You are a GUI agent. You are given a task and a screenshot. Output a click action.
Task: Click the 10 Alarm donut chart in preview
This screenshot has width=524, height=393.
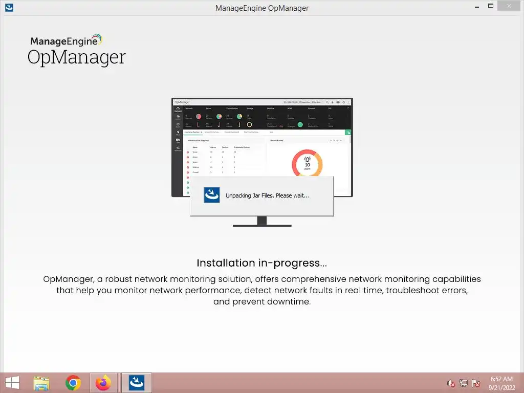click(x=307, y=163)
